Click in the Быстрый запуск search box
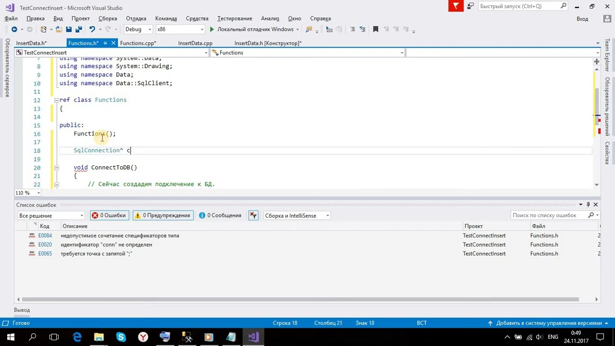This screenshot has width=615, height=346. click(519, 6)
